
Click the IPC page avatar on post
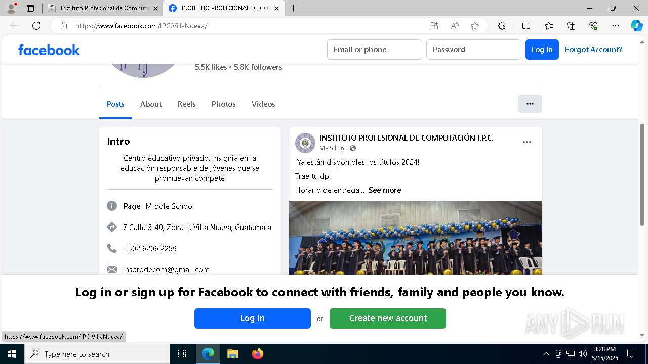[305, 143]
